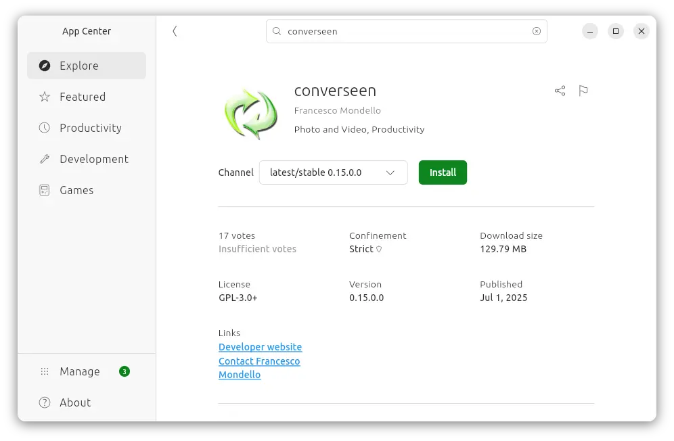This screenshot has width=674, height=441.
Task: Minimize the App Center window
Action: 590,31
